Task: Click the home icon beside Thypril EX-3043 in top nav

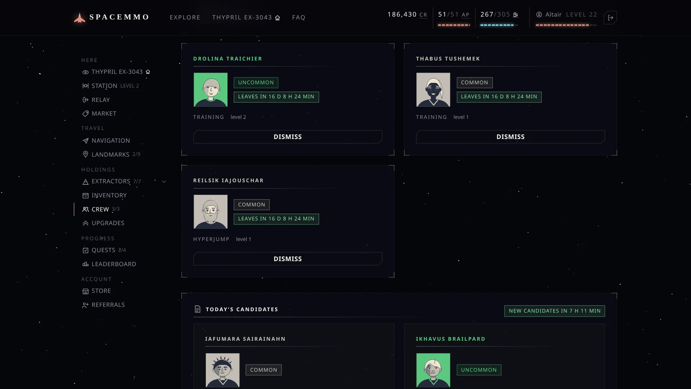Action: (277, 18)
